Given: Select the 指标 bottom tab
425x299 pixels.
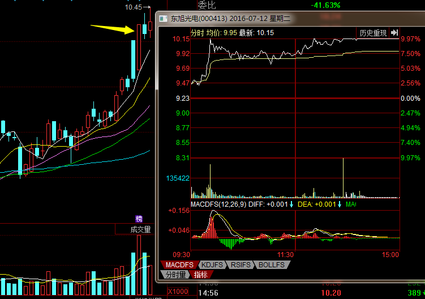Looking at the screenshot, I should [x=200, y=275].
